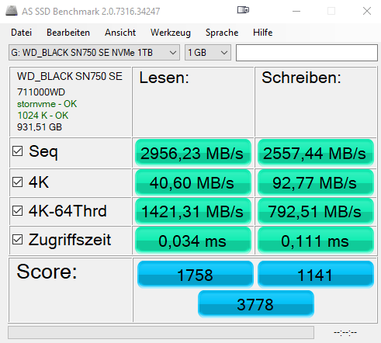Click the Score: label
This screenshot has height=343, width=381.
point(47,272)
